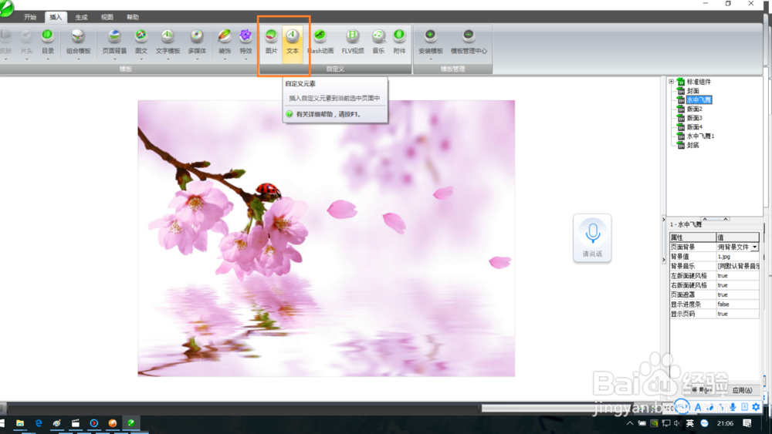Image resolution: width=772 pixels, height=434 pixels.
Task: Switch to the 开始 ribbon tab
Action: tap(30, 17)
